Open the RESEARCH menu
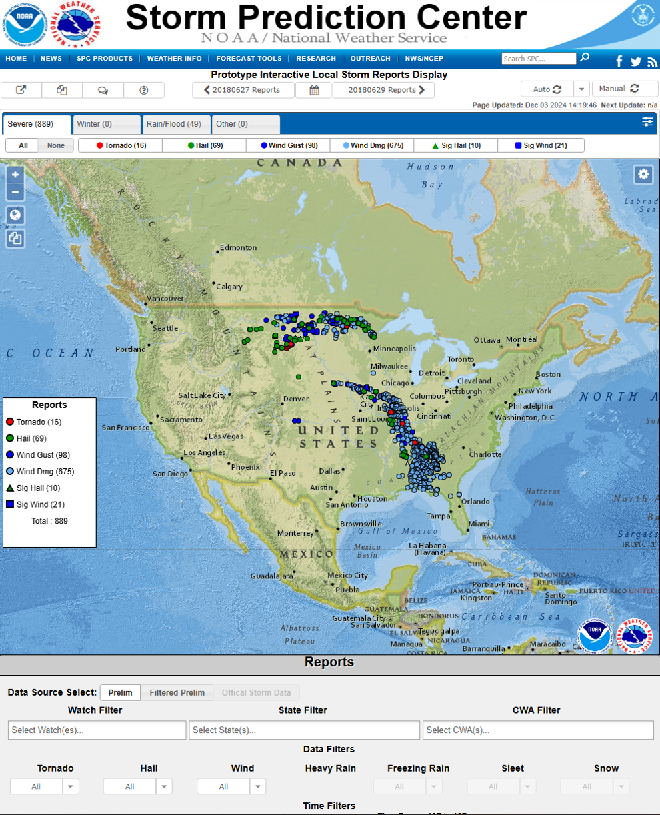Viewport: 660px width, 815px height. click(316, 59)
